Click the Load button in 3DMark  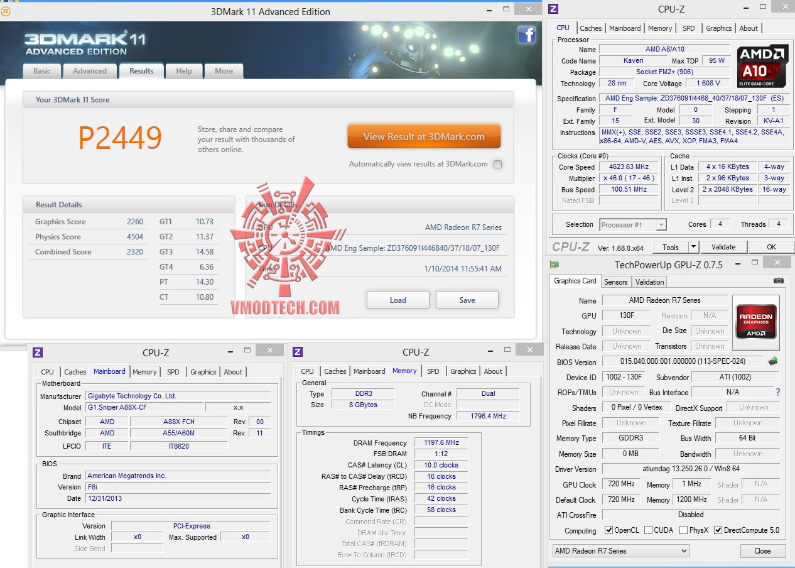pyautogui.click(x=398, y=300)
